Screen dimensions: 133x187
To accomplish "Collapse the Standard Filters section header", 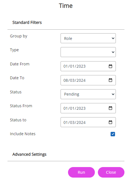I will tap(27, 22).
